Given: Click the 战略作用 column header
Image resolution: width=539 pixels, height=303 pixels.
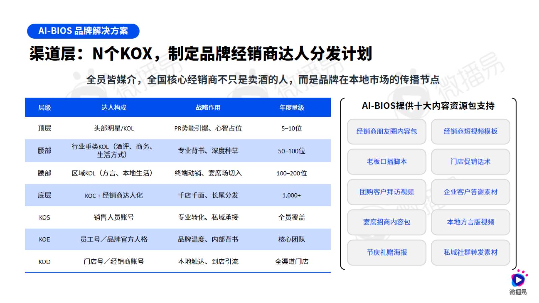Looking at the screenshot, I should click(208, 108).
